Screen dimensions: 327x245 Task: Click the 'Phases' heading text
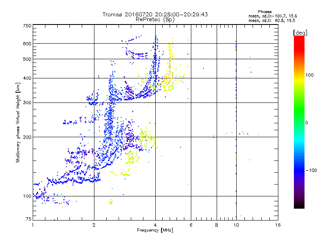coord(264,12)
